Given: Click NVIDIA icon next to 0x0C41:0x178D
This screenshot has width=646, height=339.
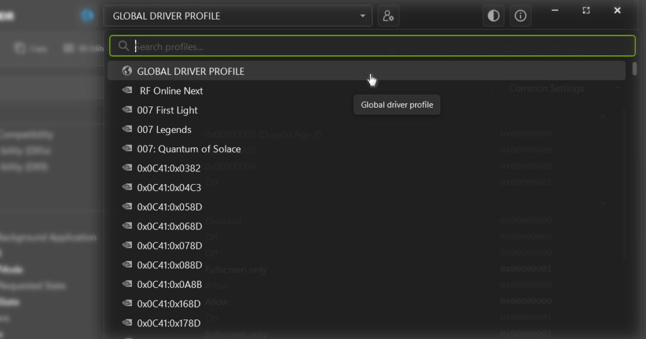Looking at the screenshot, I should (127, 322).
